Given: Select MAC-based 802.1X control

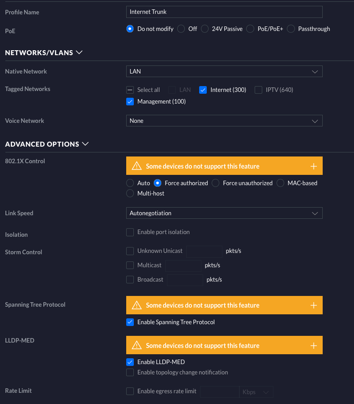Looking at the screenshot, I should 281,183.
